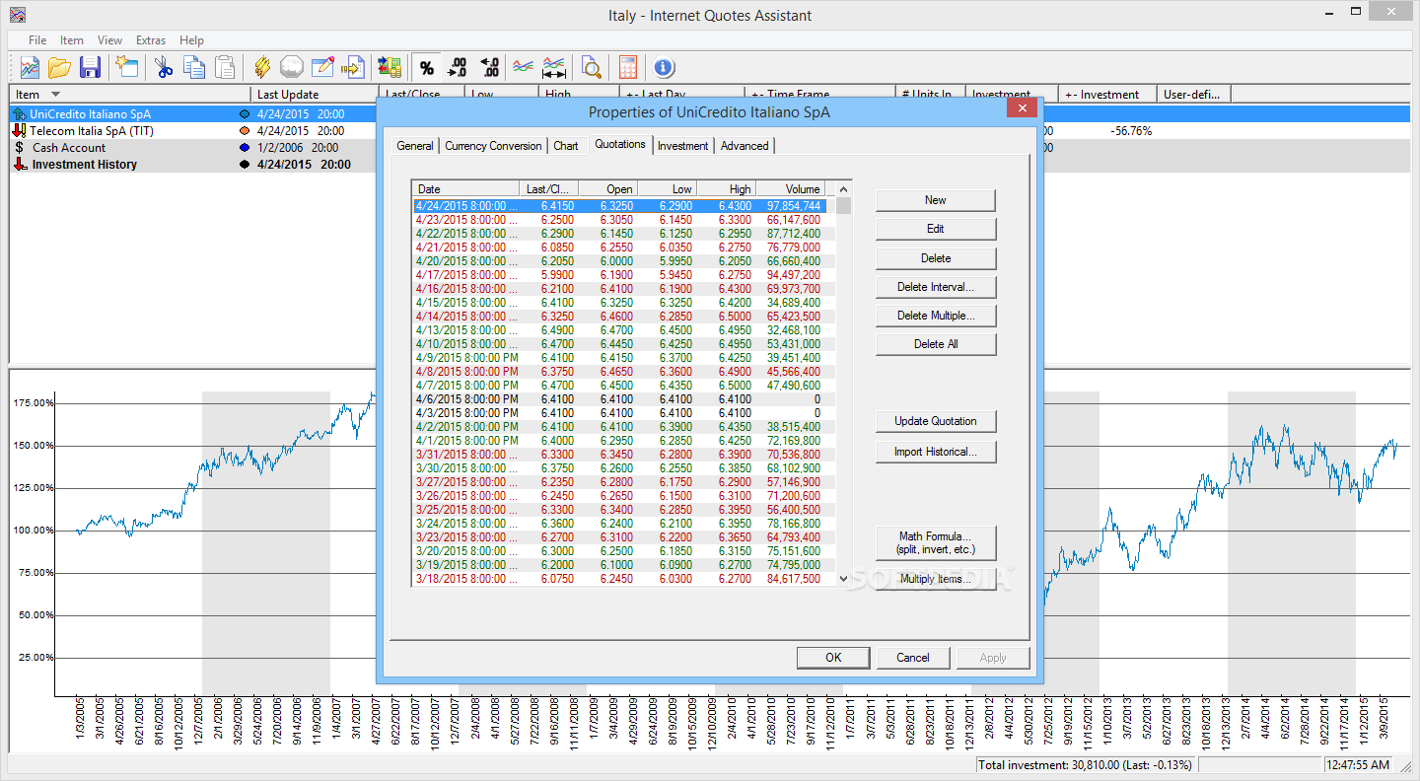
Task: Copy using the two-pages icon
Action: tap(193, 67)
